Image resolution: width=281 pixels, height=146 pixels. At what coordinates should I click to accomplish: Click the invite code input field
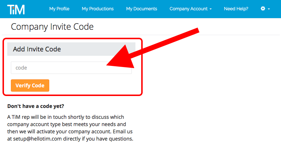pyautogui.click(x=71, y=68)
